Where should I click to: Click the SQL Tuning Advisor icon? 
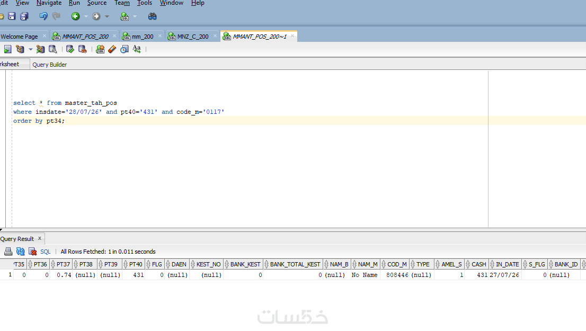pyautogui.click(x=52, y=49)
